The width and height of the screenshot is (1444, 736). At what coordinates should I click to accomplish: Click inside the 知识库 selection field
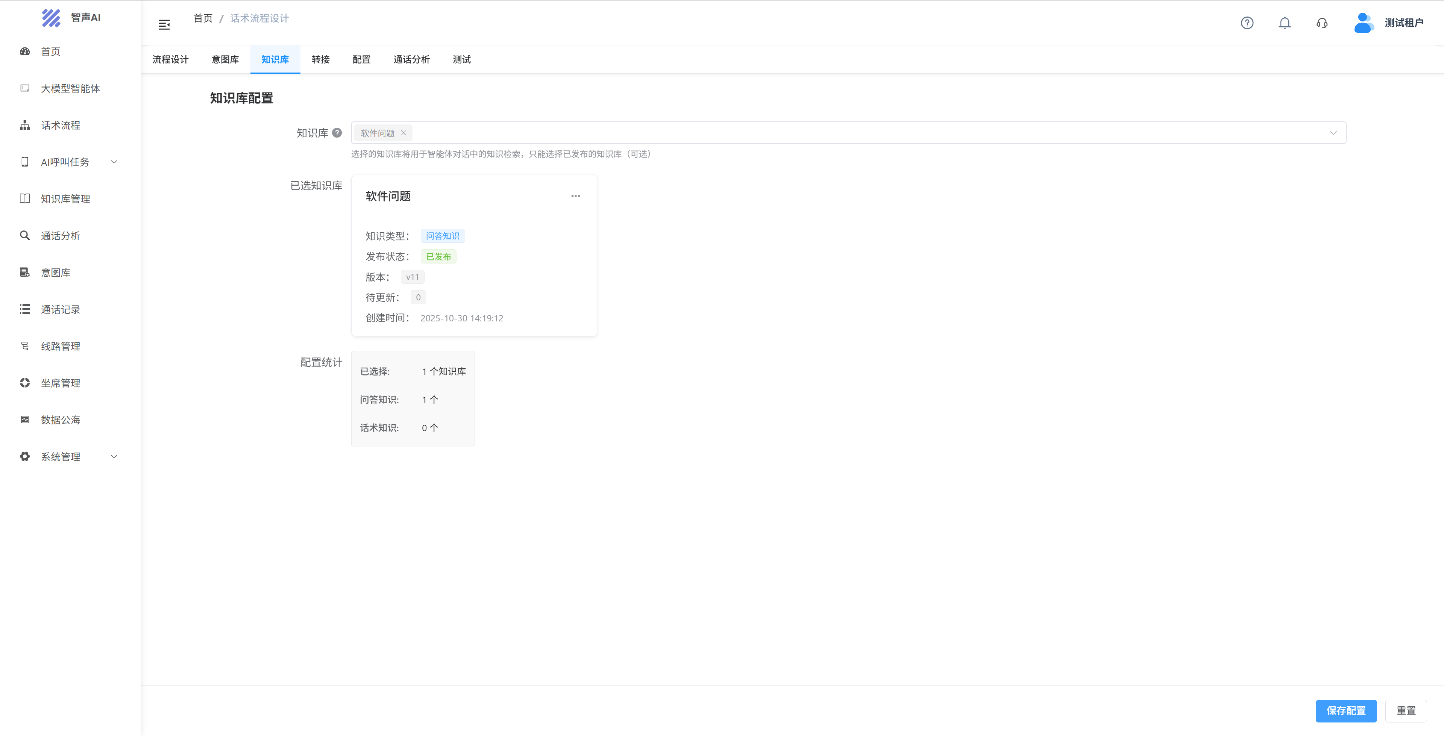pyautogui.click(x=841, y=133)
